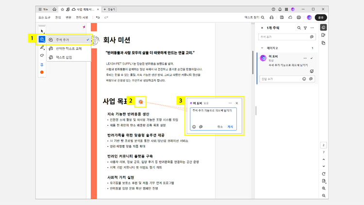The image size is (364, 205).
Task: Click '취소' cancel in comment popup
Action: pos(220,127)
